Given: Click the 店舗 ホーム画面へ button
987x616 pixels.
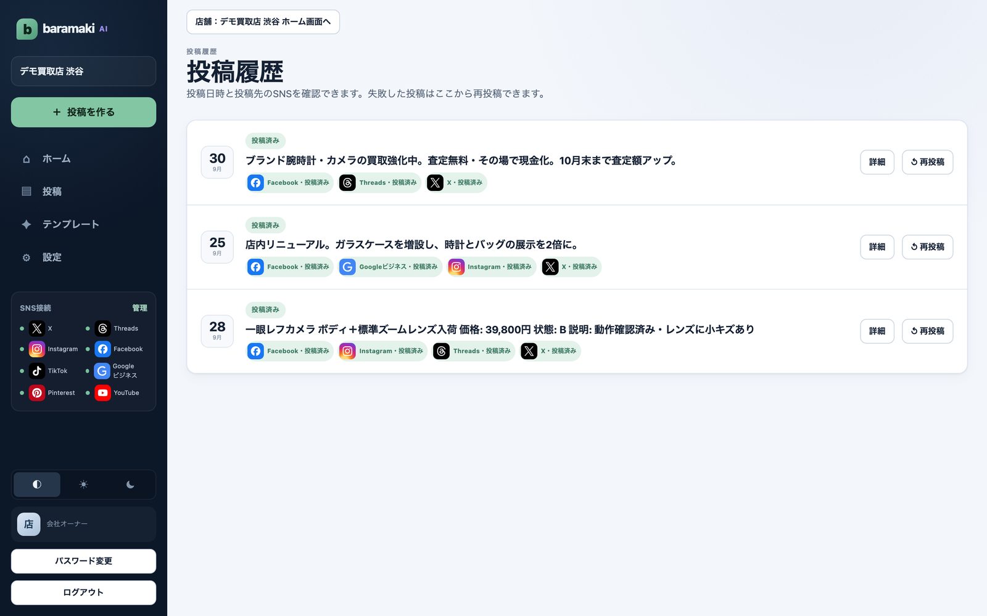Looking at the screenshot, I should pyautogui.click(x=263, y=22).
